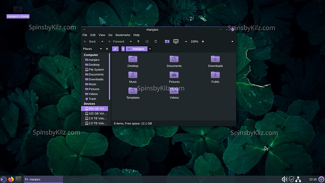Click the power button in the panel
Viewport: 325px width, 183px height.
point(321,179)
